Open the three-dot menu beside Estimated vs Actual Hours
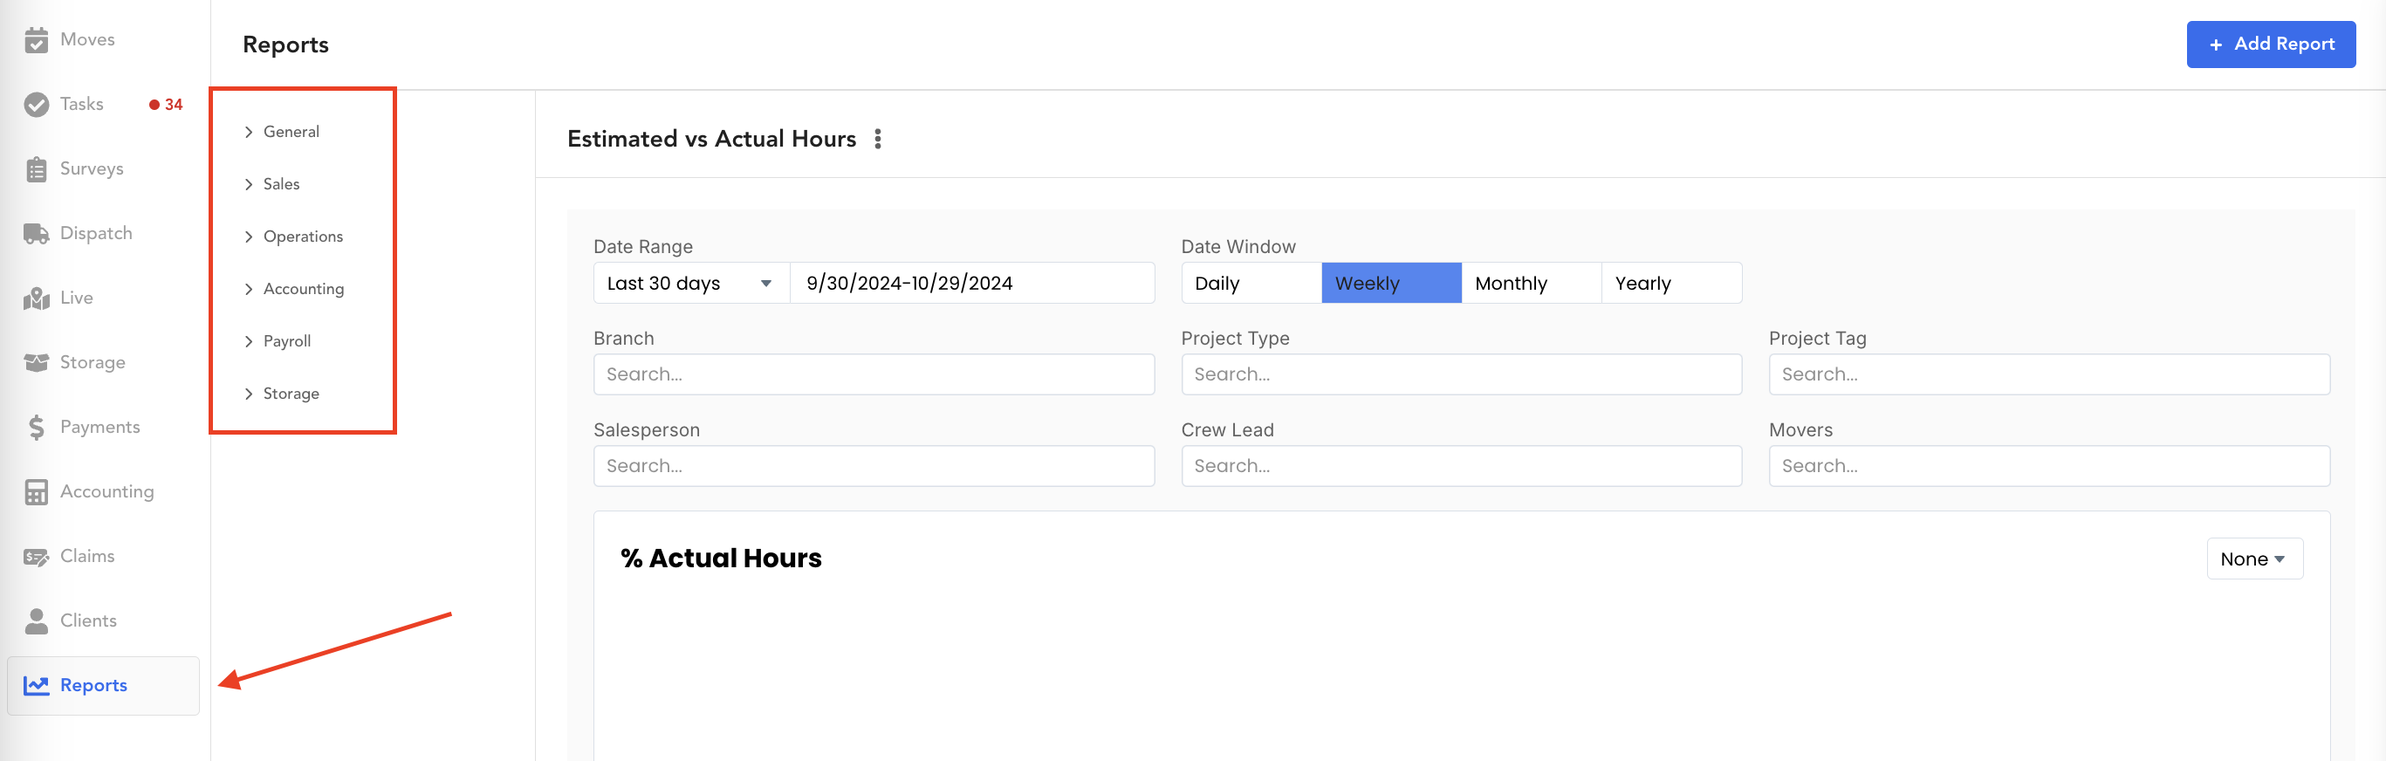 coord(877,139)
